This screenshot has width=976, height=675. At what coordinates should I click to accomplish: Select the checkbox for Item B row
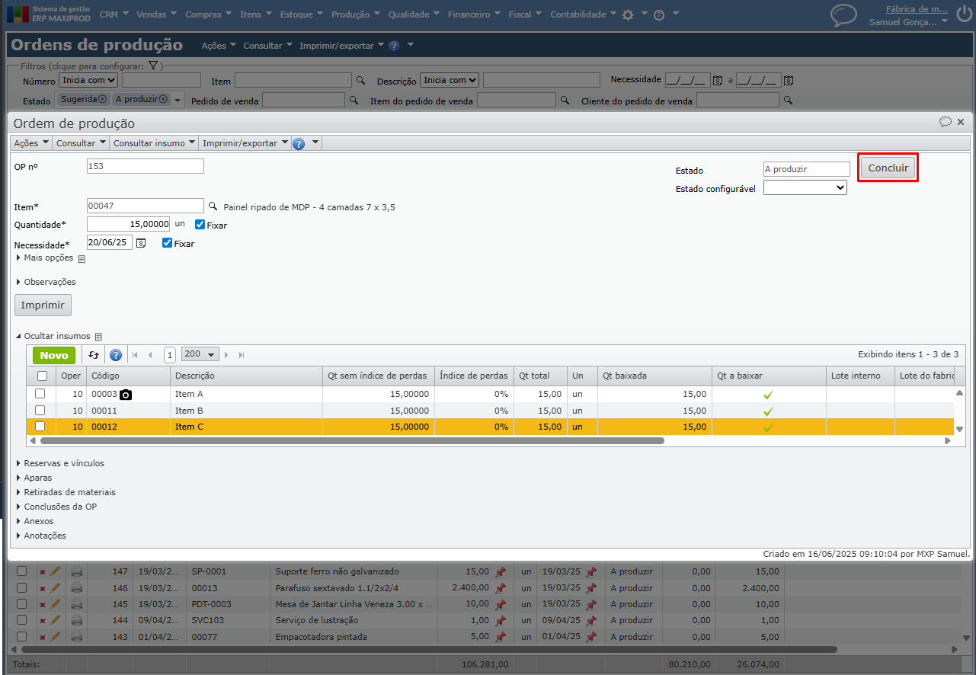[40, 410]
